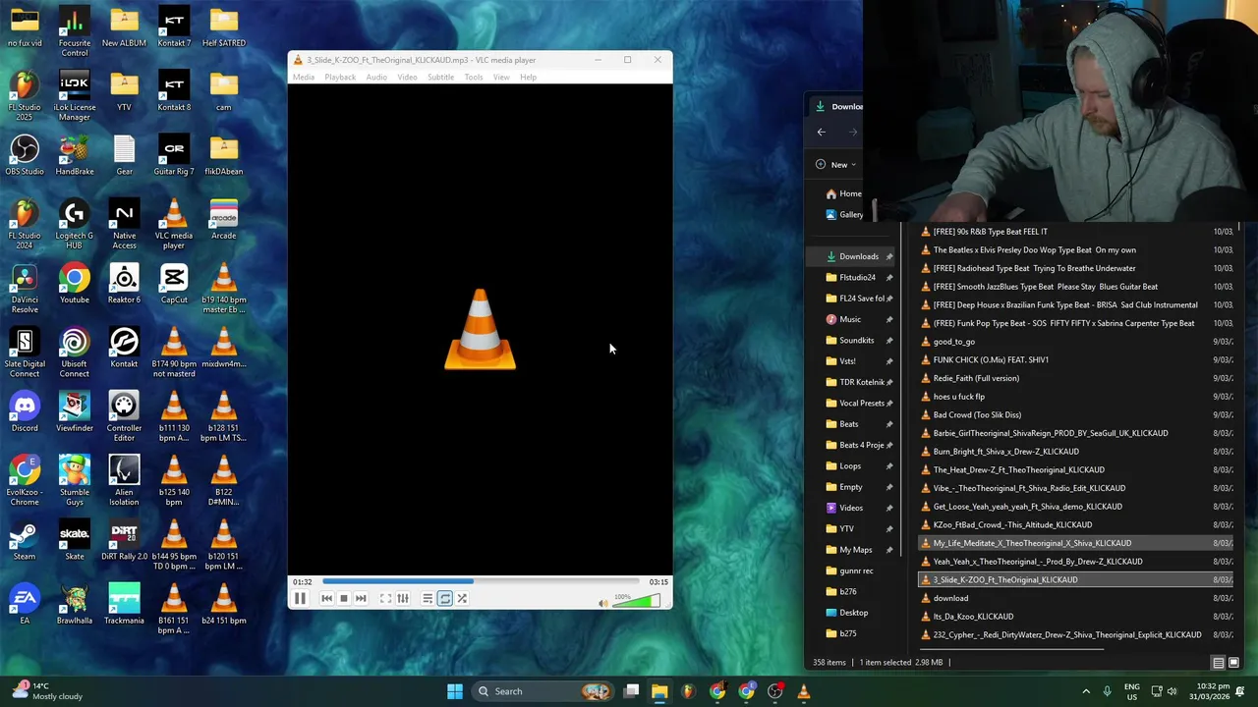
Task: Select the Steam desktop icon
Action: tap(25, 540)
